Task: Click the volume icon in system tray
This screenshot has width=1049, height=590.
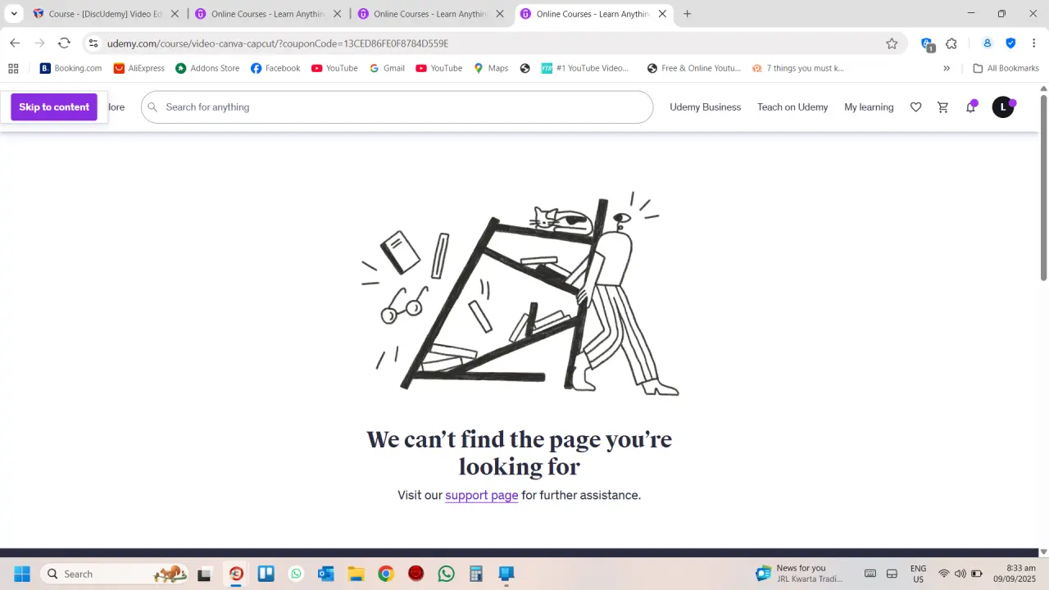Action: 960,574
